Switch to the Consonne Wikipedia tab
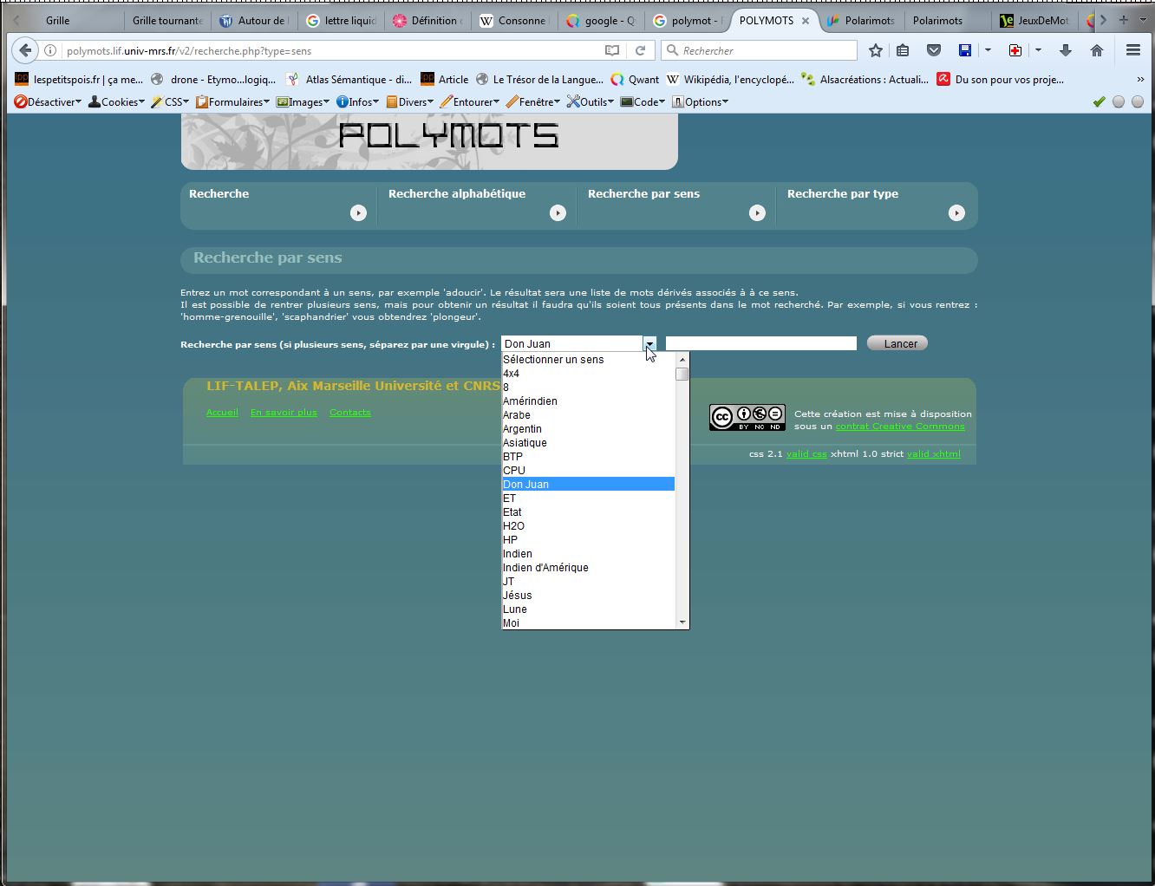Image resolution: width=1155 pixels, height=886 pixels. tap(513, 20)
